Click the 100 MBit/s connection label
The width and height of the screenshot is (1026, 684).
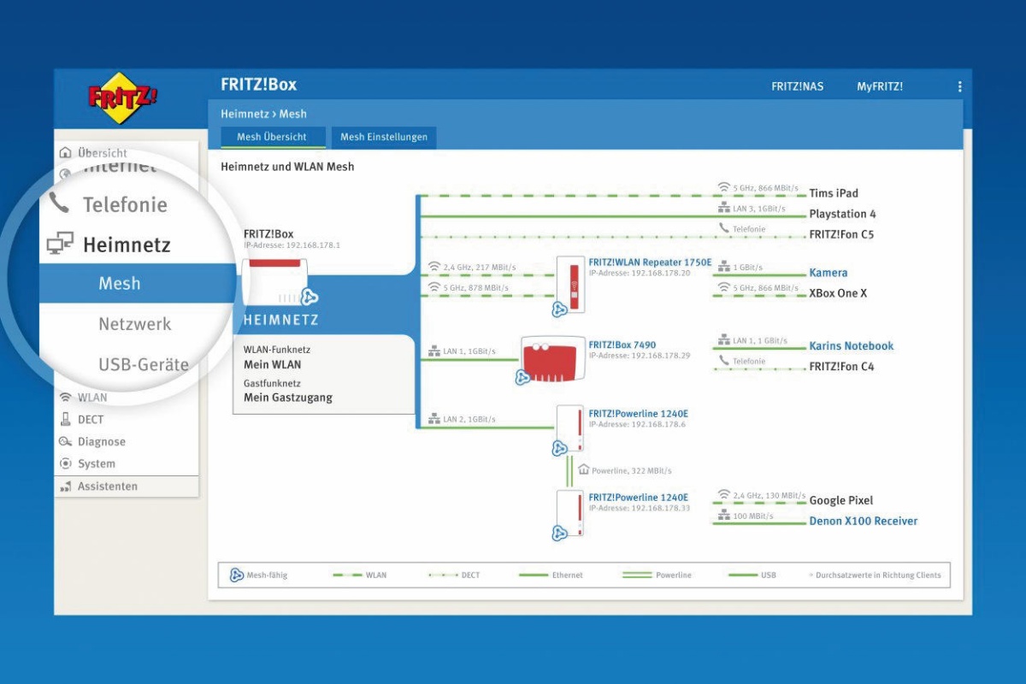(753, 516)
